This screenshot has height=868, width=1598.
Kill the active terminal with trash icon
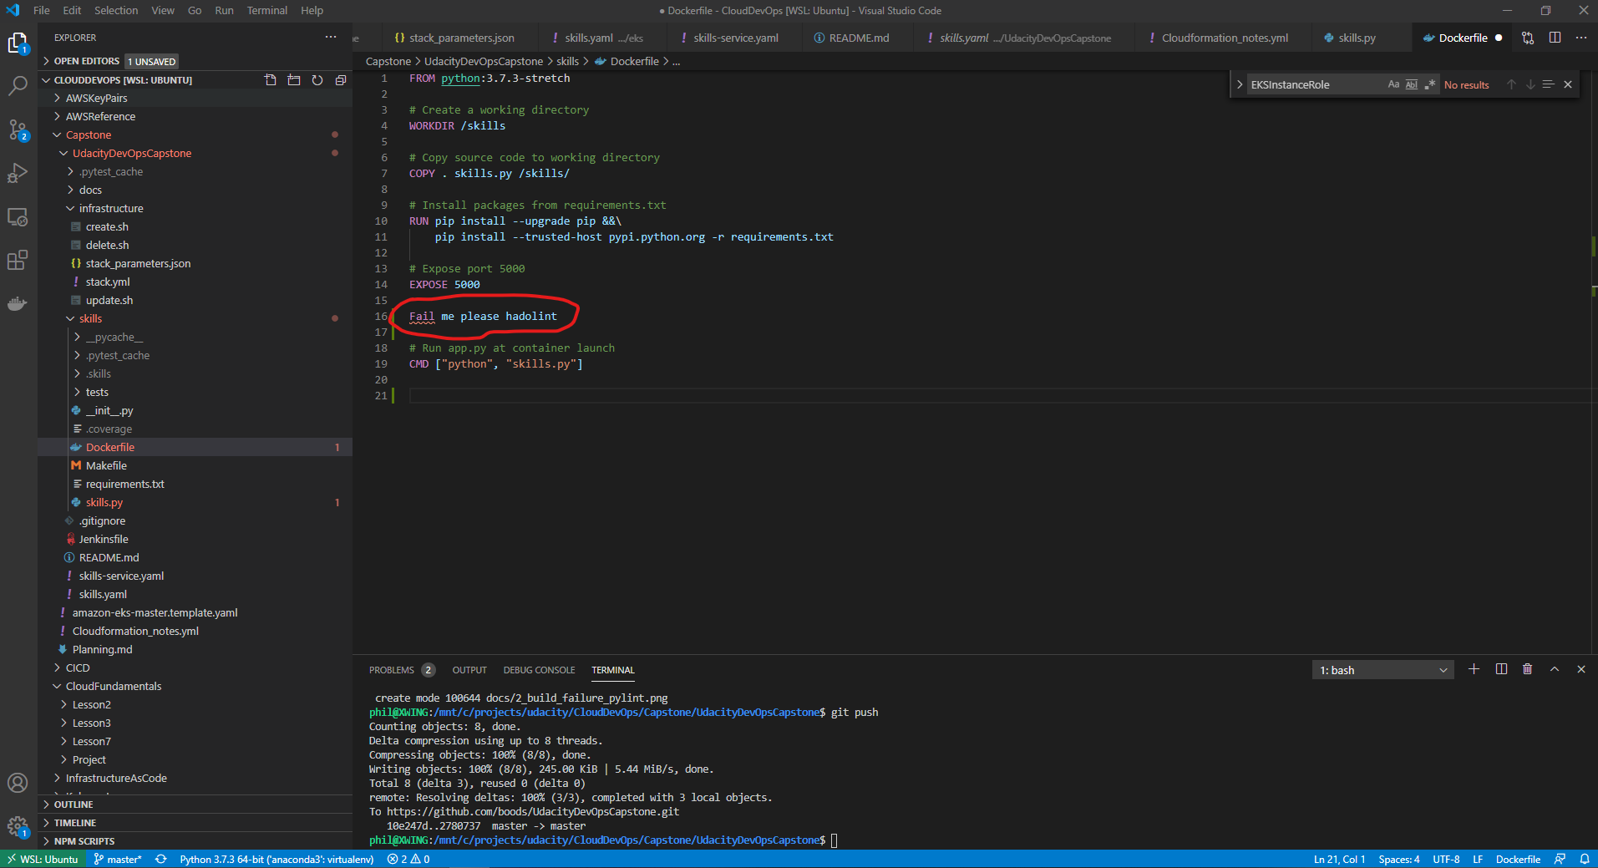1528,669
